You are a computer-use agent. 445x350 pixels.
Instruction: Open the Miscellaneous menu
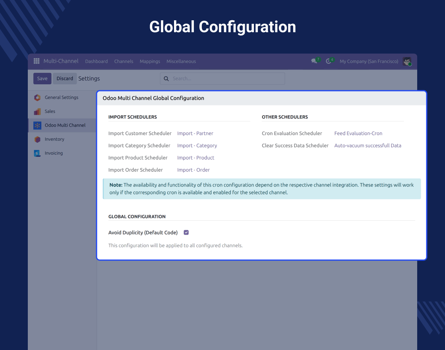coord(181,61)
